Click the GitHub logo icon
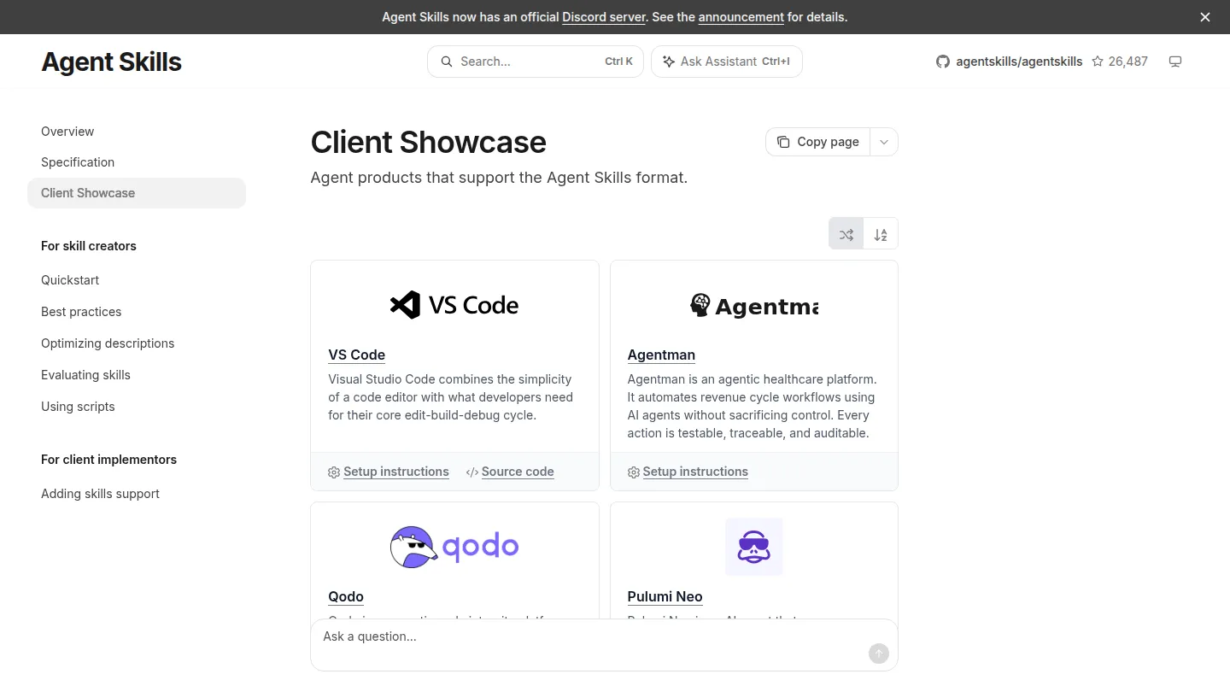This screenshot has width=1230, height=692. click(x=943, y=62)
